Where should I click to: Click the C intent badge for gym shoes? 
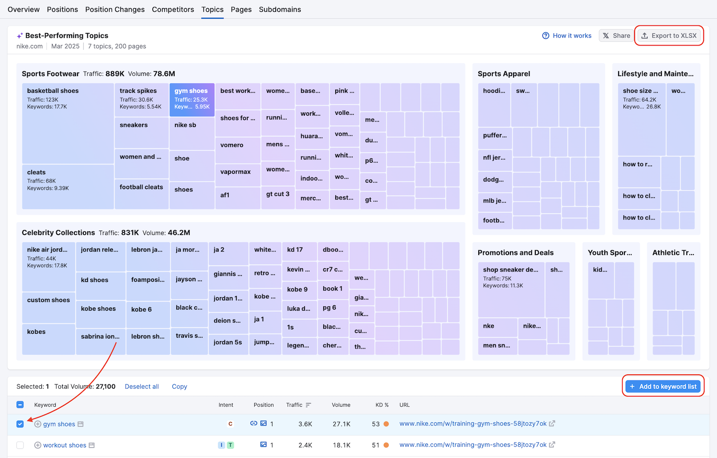pos(231,424)
